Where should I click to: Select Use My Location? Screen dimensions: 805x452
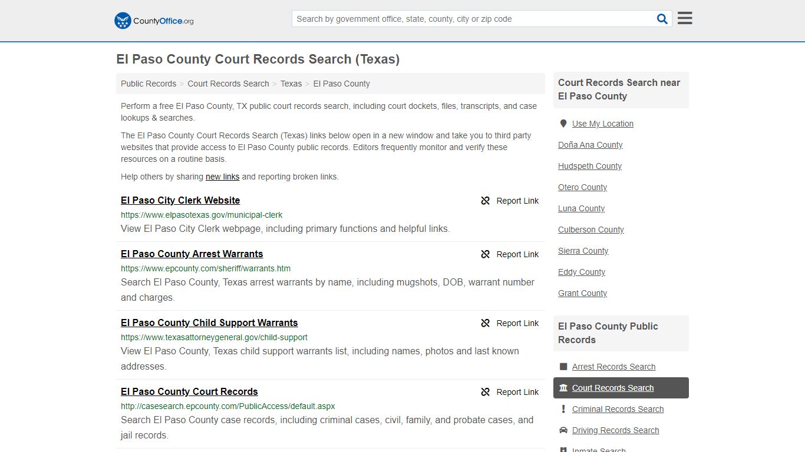click(x=603, y=124)
